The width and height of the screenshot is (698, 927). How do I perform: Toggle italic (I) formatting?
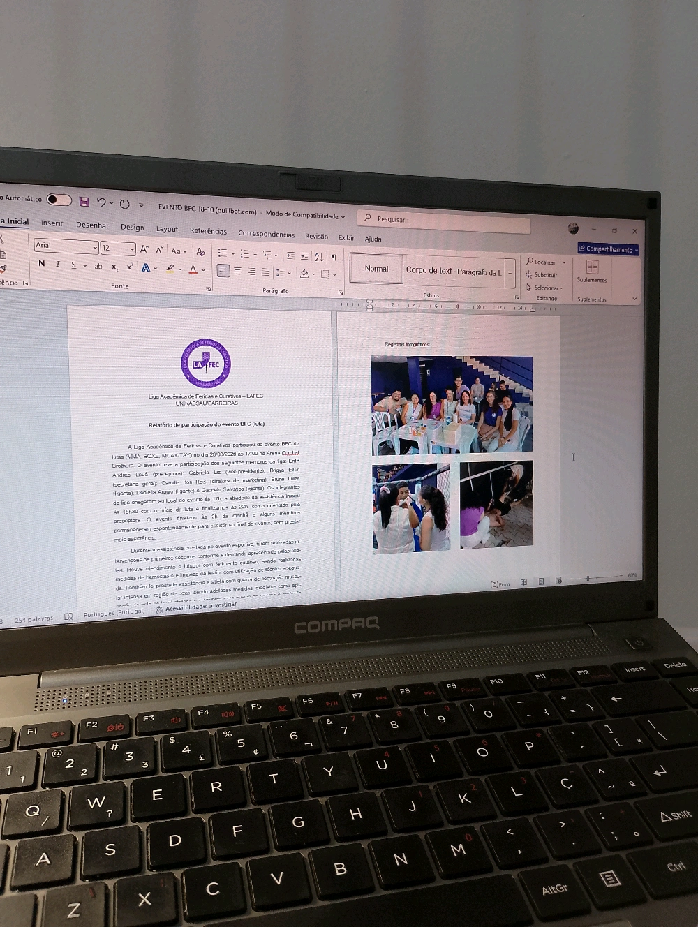click(57, 264)
